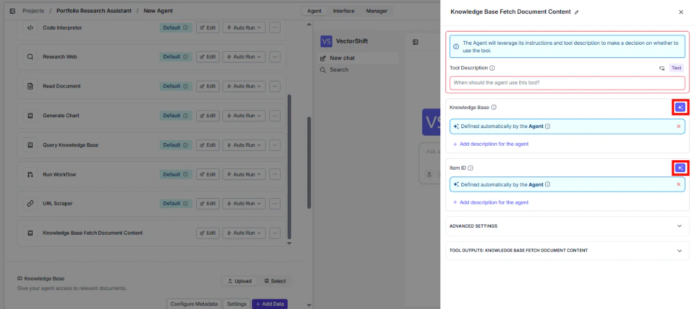This screenshot has height=309, width=694.
Task: Edit the Knowledge Base Fetch Document Content tool
Action: 208,233
